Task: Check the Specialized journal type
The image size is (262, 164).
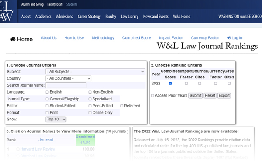Action: [x=90, y=99]
